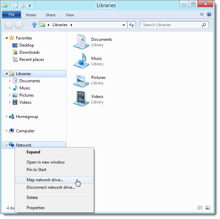The image size is (220, 219).
Task: Choose Map network drive...
Action: coord(54,180)
